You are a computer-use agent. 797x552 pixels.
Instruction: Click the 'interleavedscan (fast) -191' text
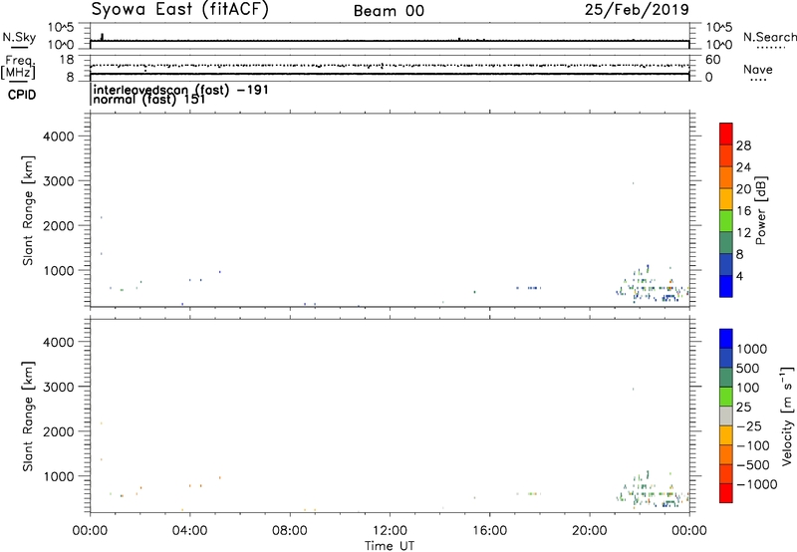point(181,90)
